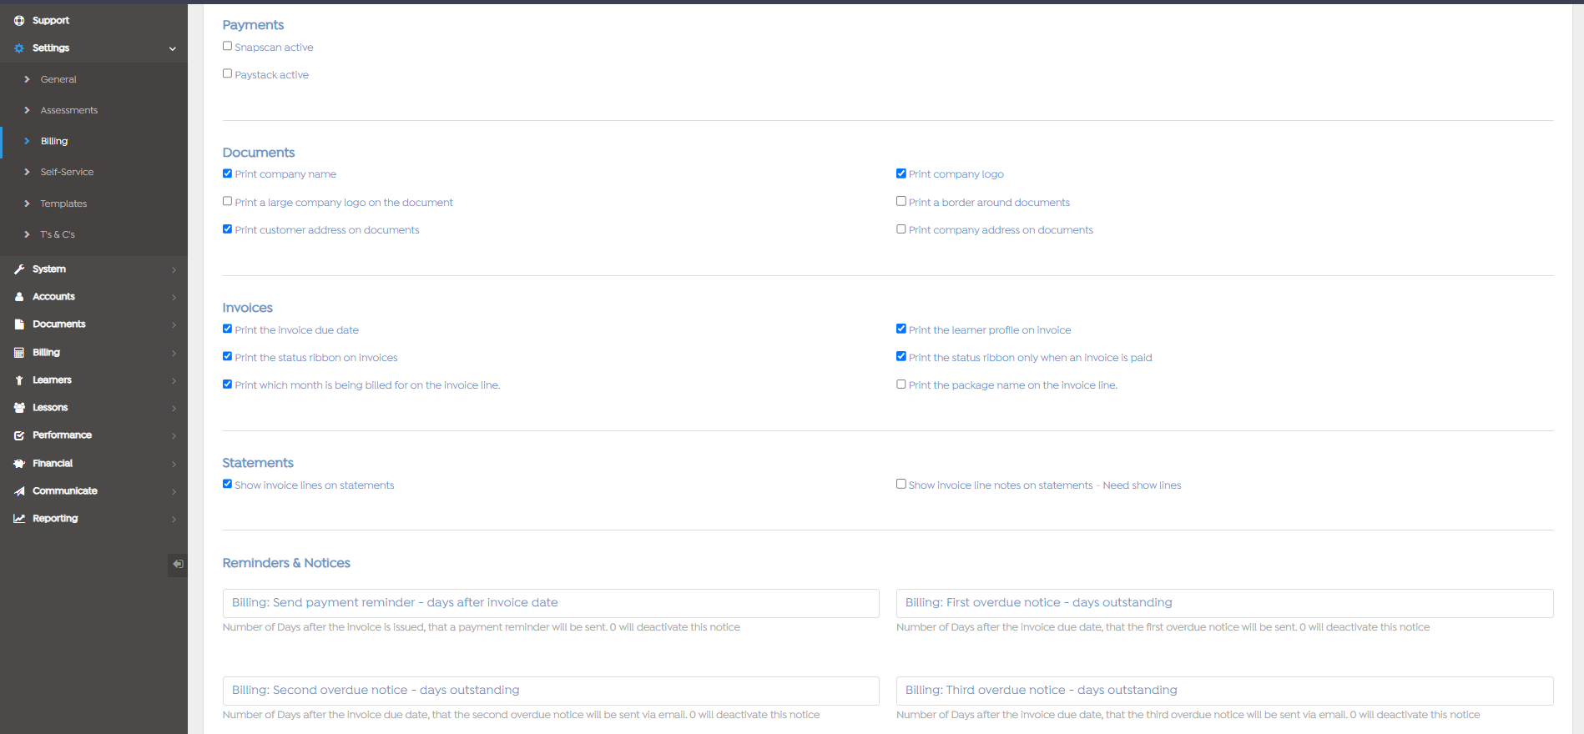1584x734 pixels.
Task: Collapse the sidebar with the arrow icon
Action: click(x=178, y=565)
